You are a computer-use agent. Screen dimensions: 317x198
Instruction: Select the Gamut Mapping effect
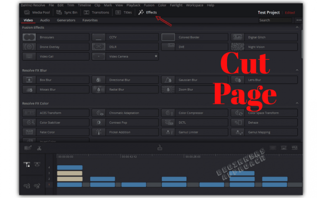(264, 132)
